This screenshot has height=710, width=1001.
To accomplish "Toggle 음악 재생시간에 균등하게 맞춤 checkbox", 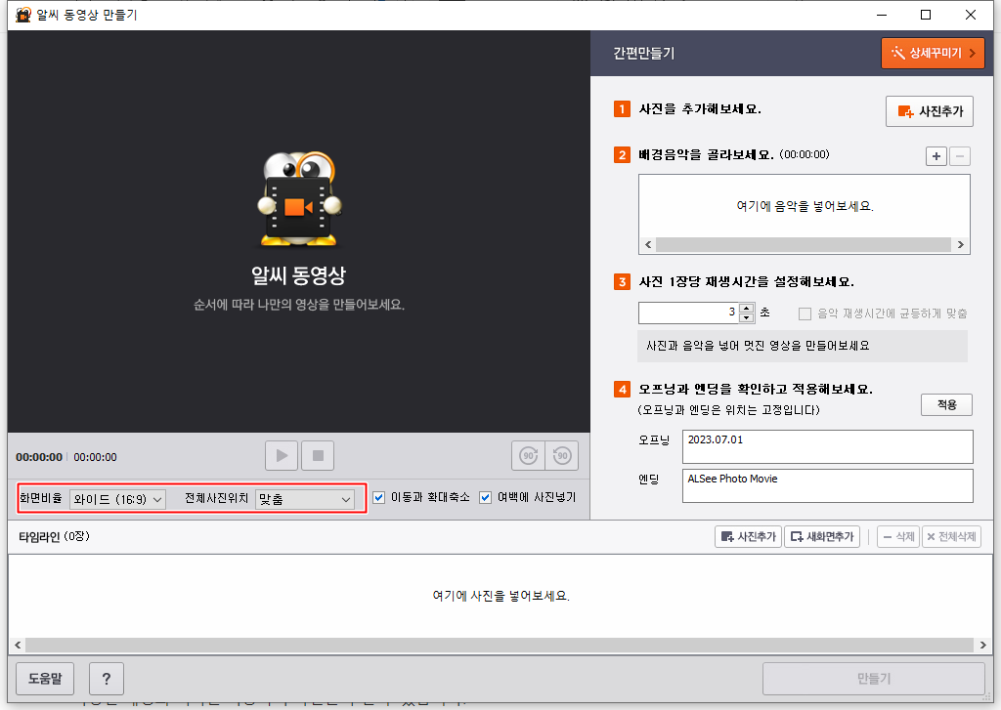I will point(805,313).
